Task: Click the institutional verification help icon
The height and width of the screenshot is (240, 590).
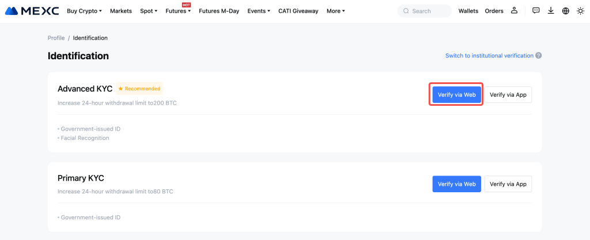Action: click(539, 56)
